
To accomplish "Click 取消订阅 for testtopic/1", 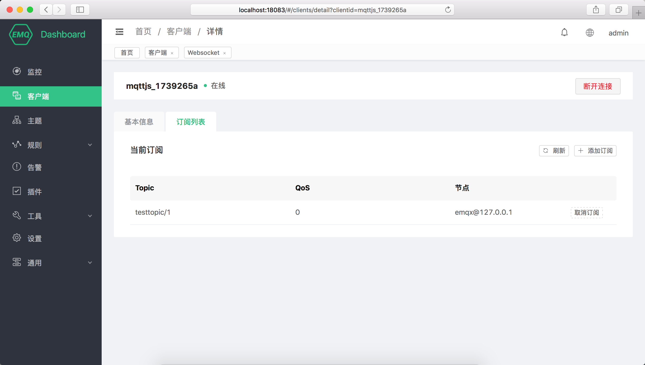I will pyautogui.click(x=587, y=212).
